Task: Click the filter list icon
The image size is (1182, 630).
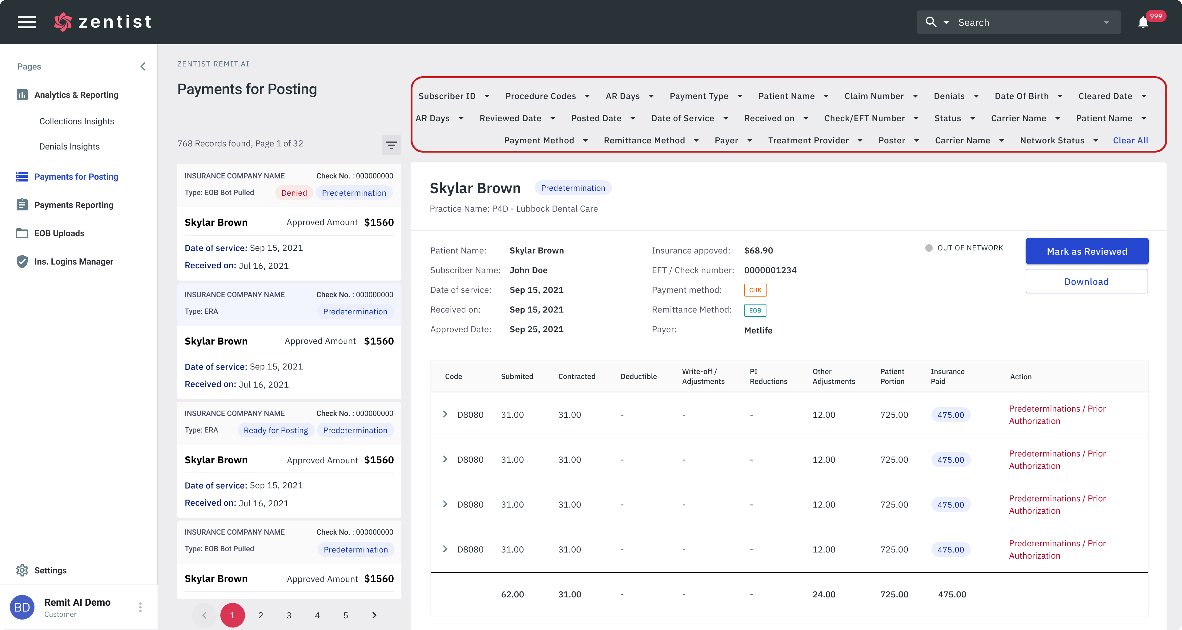Action: (x=391, y=145)
